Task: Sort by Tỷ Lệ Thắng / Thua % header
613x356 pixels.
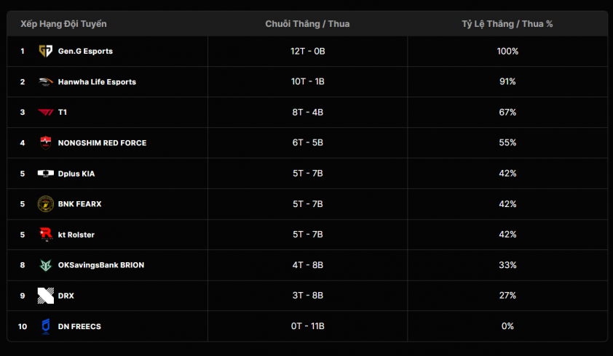Action: 507,24
